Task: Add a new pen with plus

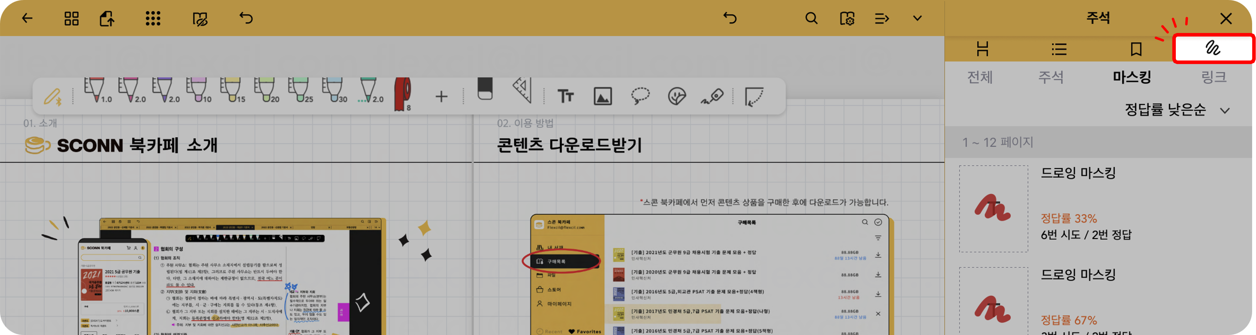Action: 441,97
